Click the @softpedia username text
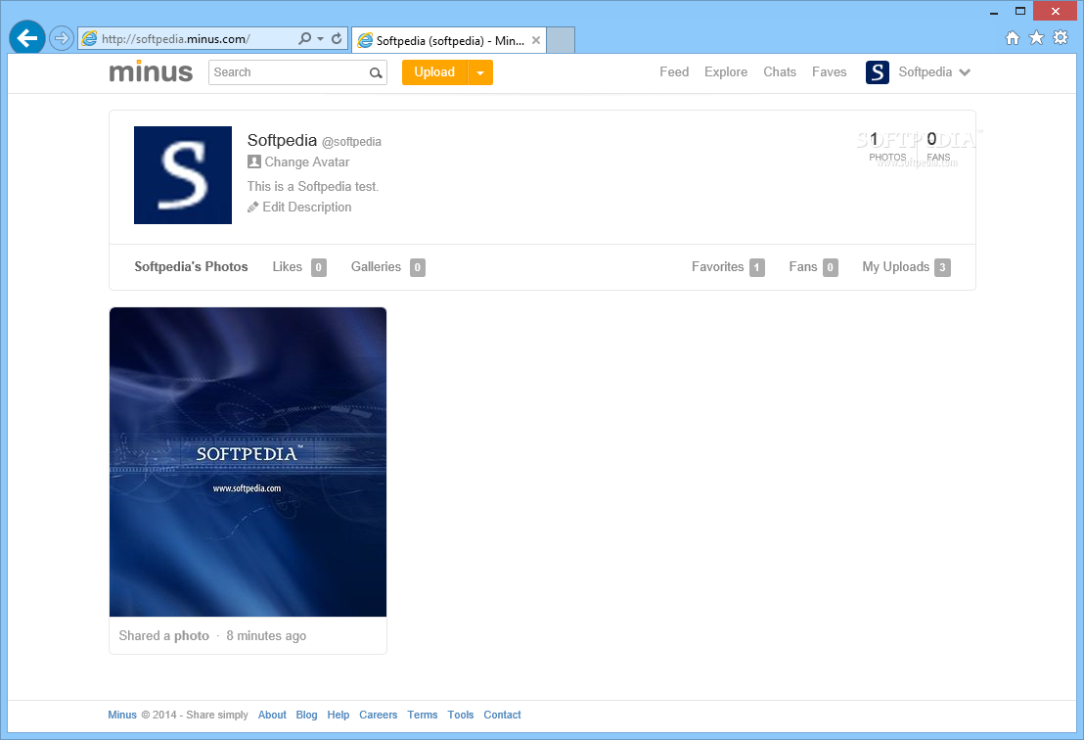 point(352,142)
